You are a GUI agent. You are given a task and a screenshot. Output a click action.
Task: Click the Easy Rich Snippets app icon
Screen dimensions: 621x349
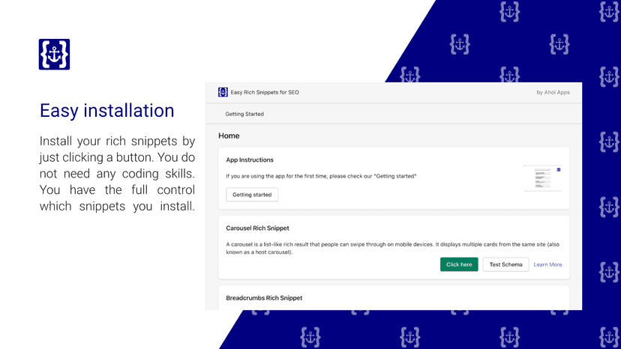point(223,92)
